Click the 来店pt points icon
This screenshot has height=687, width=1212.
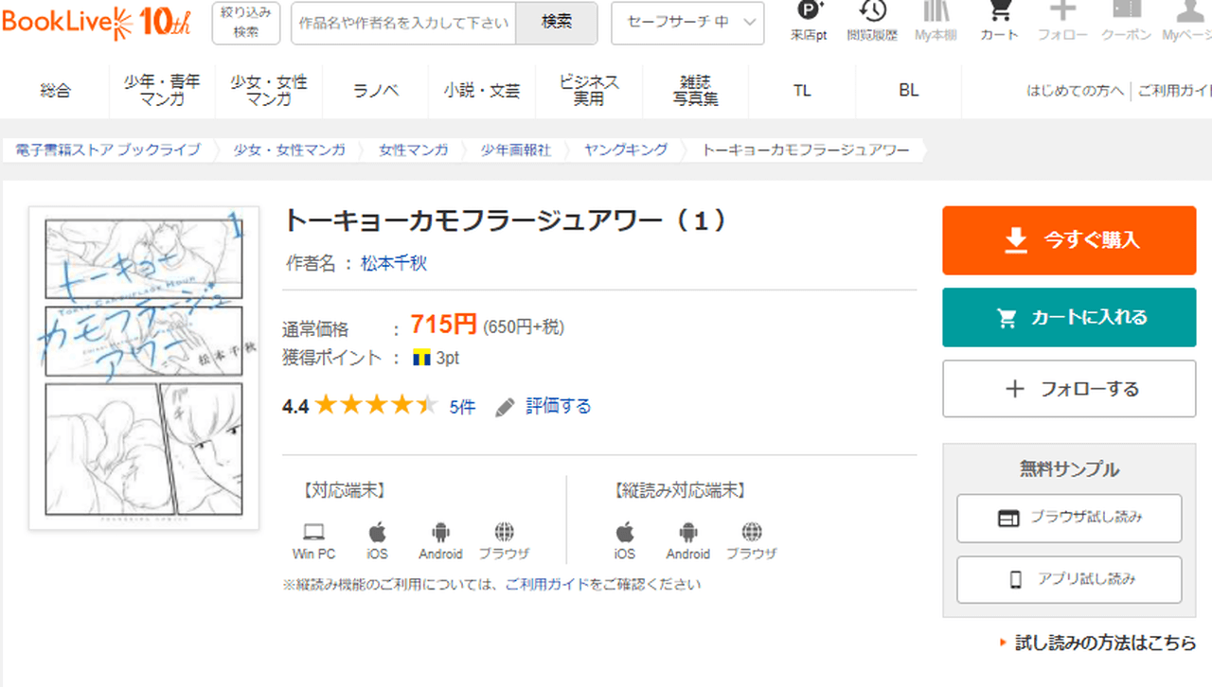[809, 13]
